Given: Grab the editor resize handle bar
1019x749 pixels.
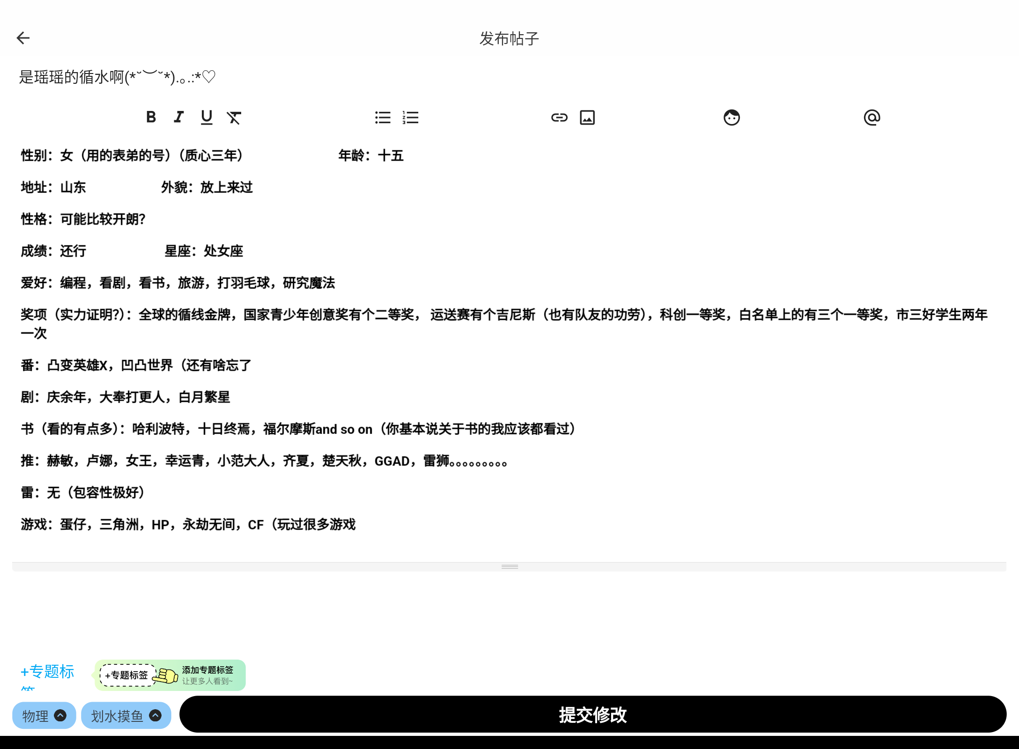Looking at the screenshot, I should tap(509, 566).
